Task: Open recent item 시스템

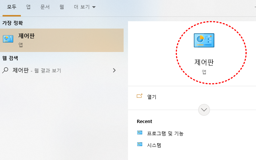Action: pos(154,145)
